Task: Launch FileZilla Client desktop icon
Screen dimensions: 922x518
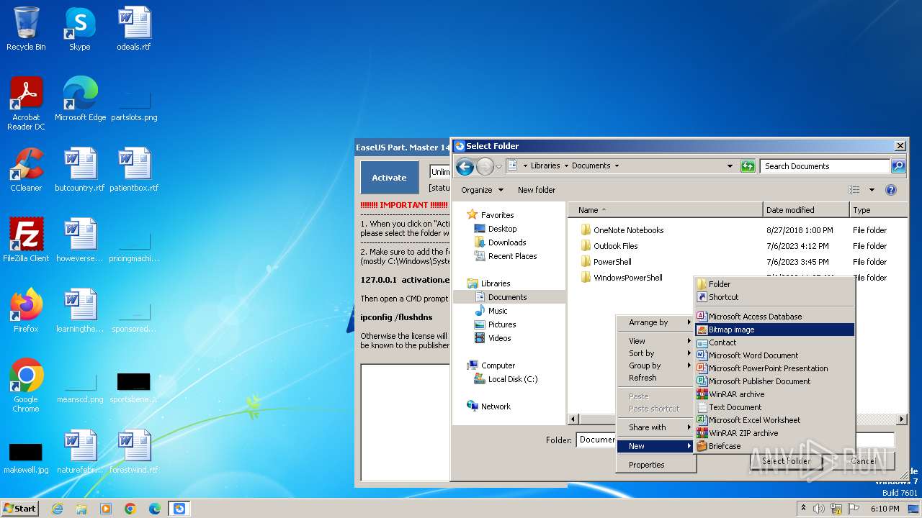Action: (x=26, y=240)
